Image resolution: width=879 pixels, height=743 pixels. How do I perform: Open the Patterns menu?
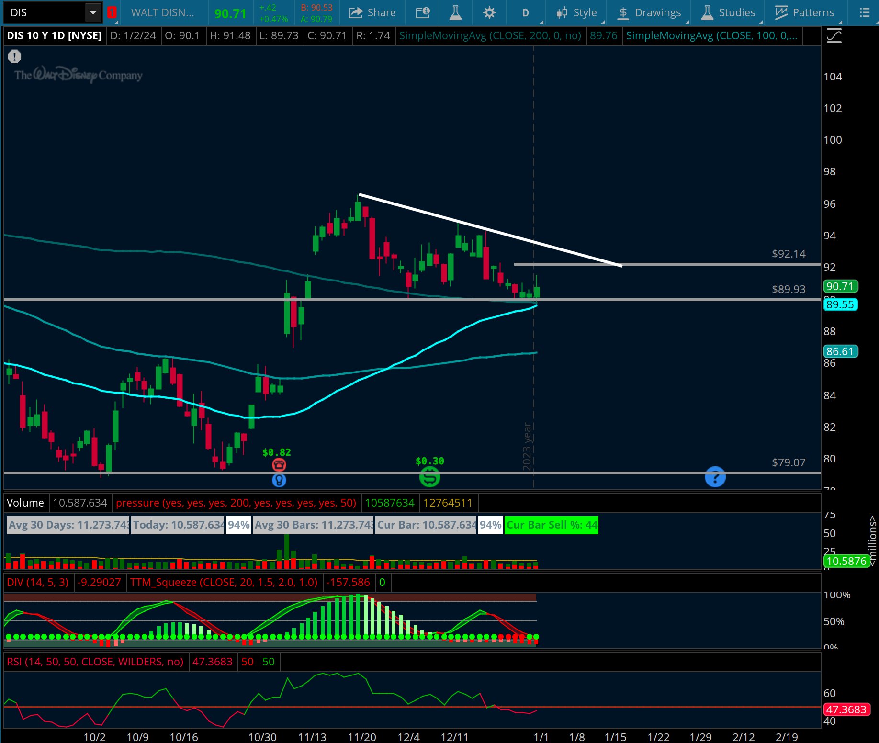pyautogui.click(x=804, y=12)
